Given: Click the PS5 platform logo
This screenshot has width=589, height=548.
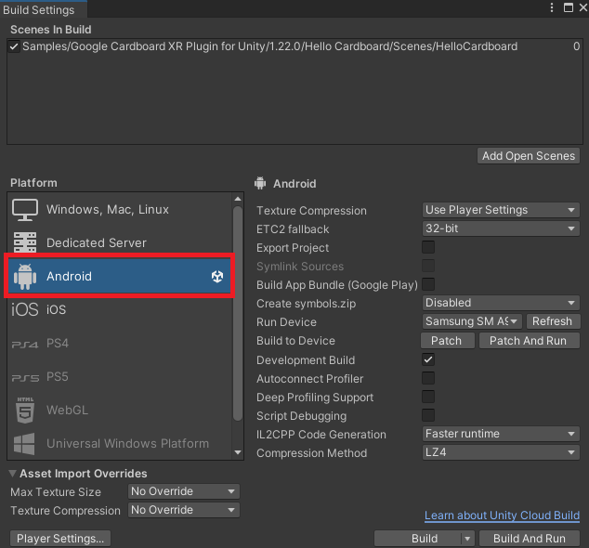Looking at the screenshot, I should [x=25, y=377].
